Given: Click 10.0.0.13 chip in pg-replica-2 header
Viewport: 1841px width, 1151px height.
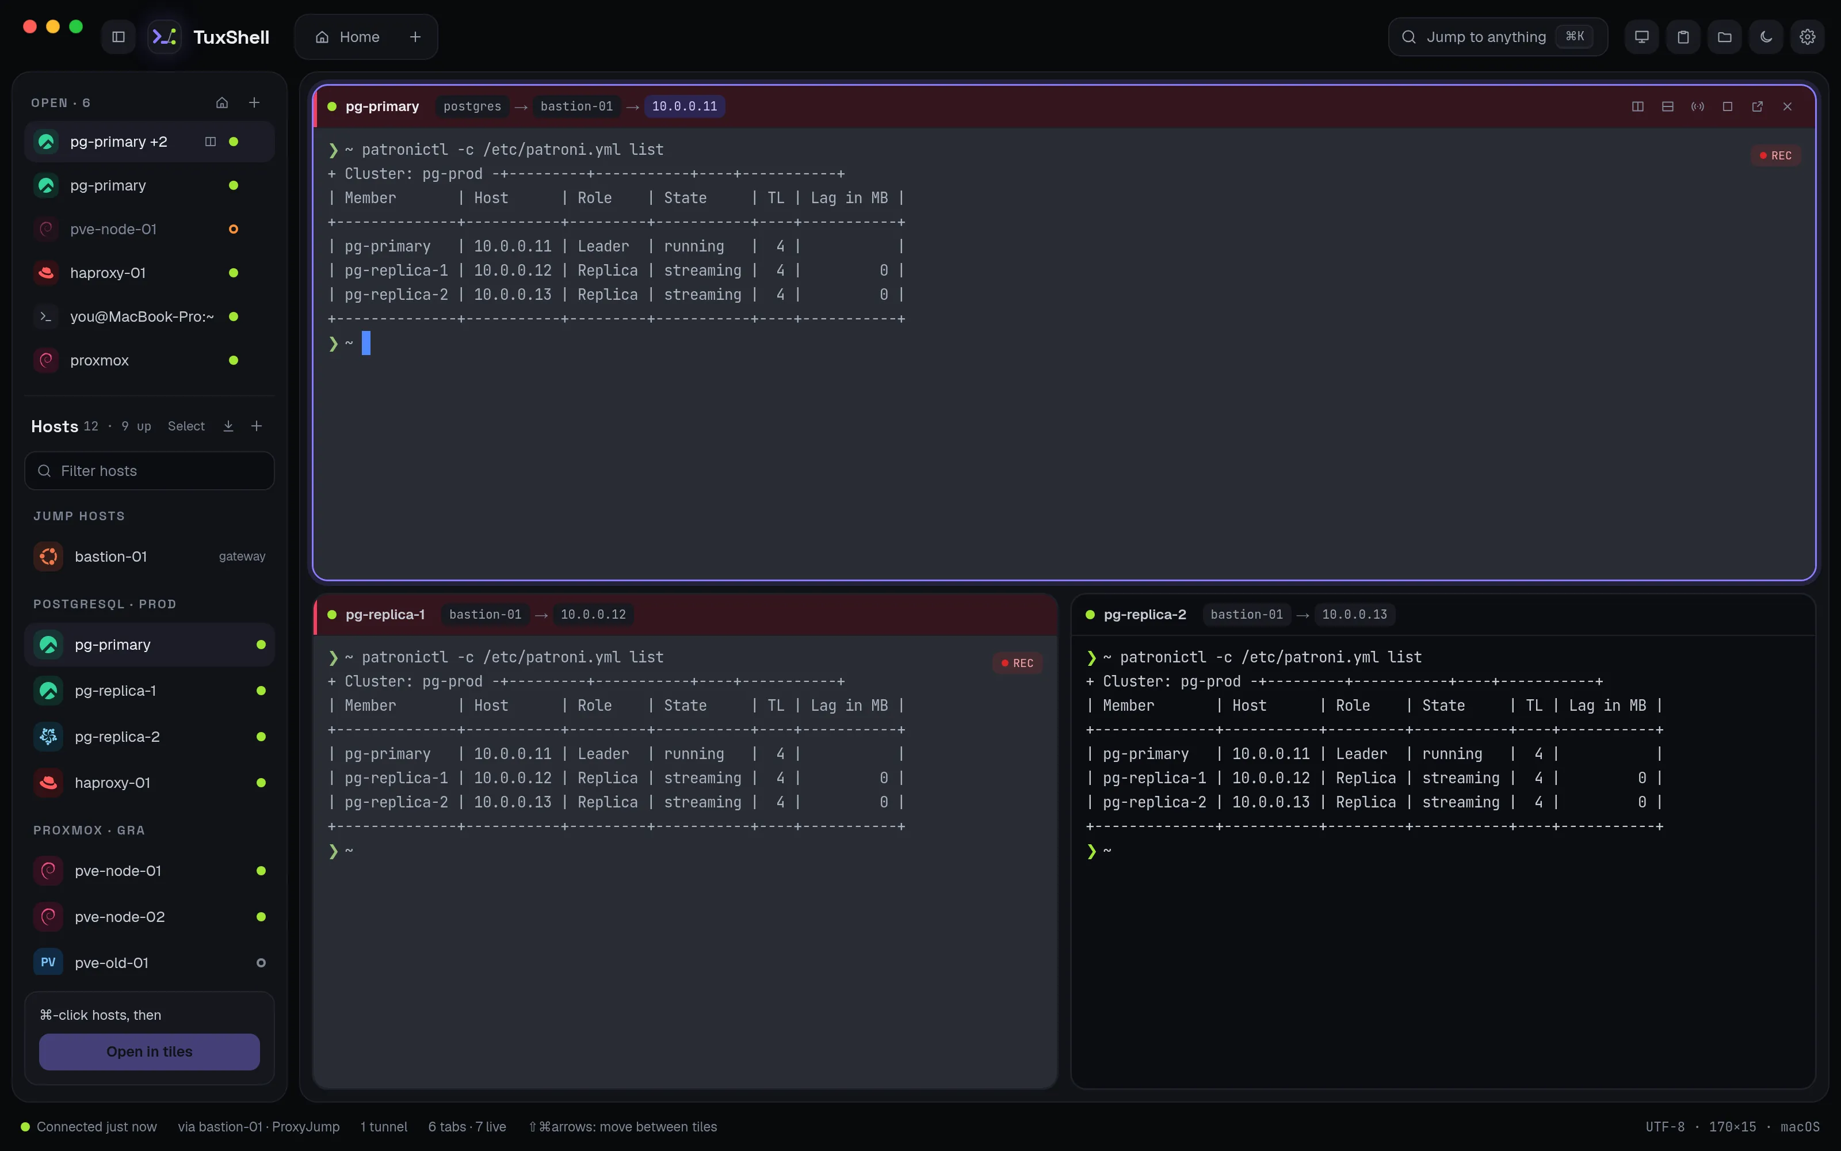Looking at the screenshot, I should (x=1355, y=614).
